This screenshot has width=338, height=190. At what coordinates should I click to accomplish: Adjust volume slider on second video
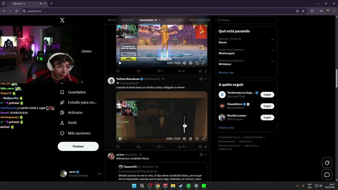coord(184,124)
